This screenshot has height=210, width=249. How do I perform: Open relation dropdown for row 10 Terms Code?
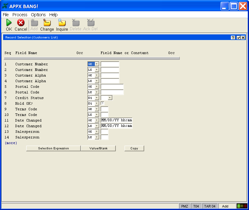[x=97, y=115]
